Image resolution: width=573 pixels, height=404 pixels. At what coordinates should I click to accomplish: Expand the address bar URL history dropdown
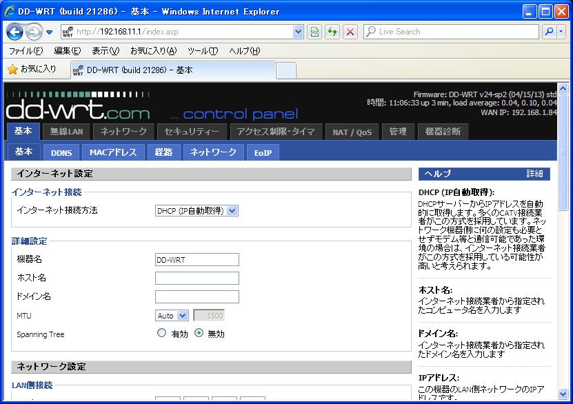pos(298,32)
